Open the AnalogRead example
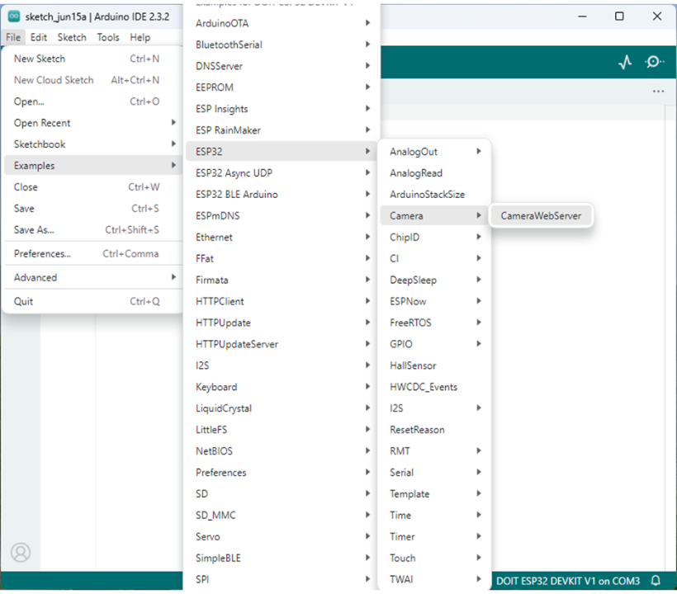Image resolution: width=677 pixels, height=594 pixels. pos(434,173)
